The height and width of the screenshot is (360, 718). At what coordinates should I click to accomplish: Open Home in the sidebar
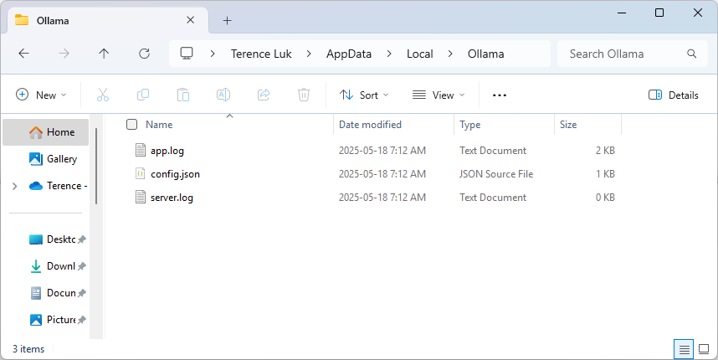(x=46, y=132)
